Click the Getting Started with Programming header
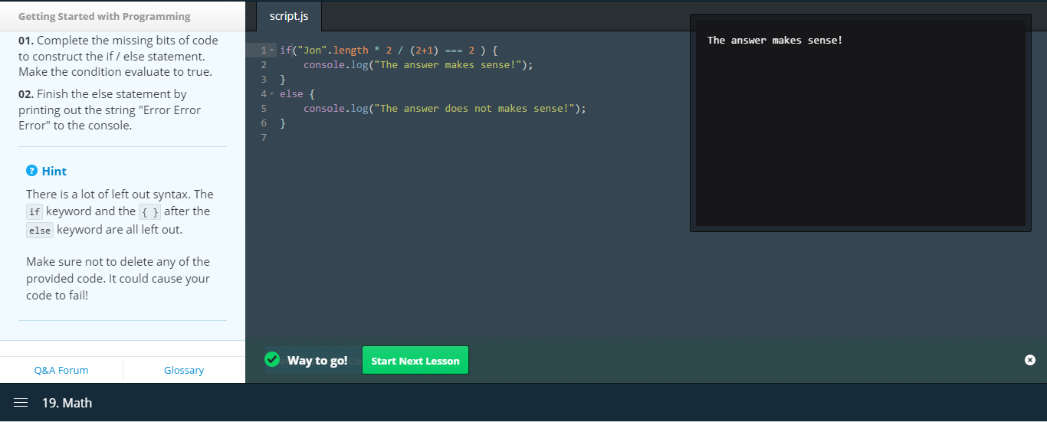Screen dimensions: 1047x422 104,16
